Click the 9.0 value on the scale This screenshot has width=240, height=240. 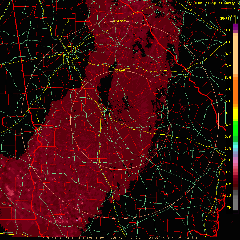[228, 42]
